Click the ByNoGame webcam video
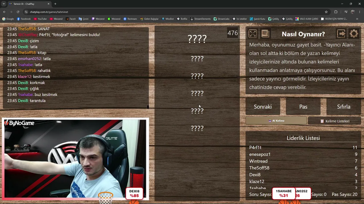364x204 pixels. pyautogui.click(x=75, y=159)
